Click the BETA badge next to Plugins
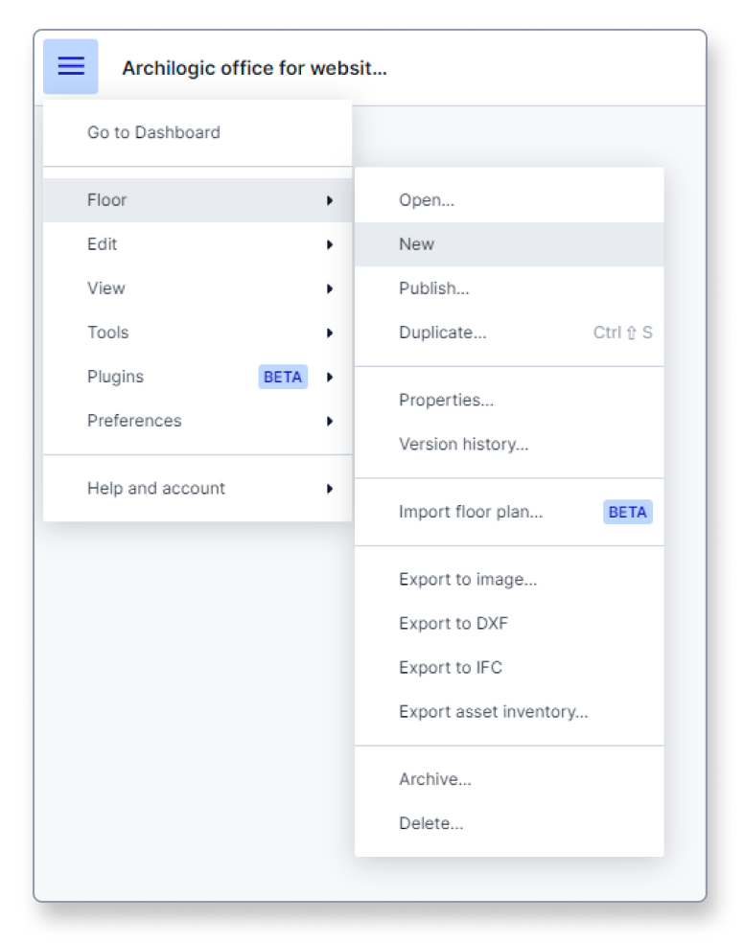744x943 pixels. [283, 377]
